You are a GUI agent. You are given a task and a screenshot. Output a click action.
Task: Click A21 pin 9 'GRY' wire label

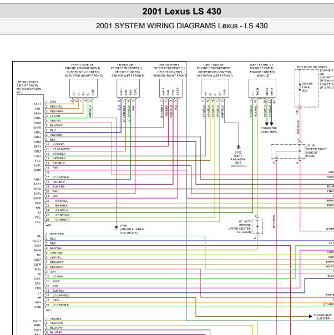coord(53,272)
